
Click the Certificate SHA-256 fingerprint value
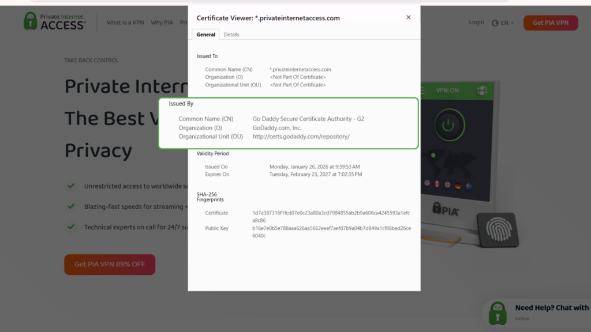pyautogui.click(x=331, y=217)
